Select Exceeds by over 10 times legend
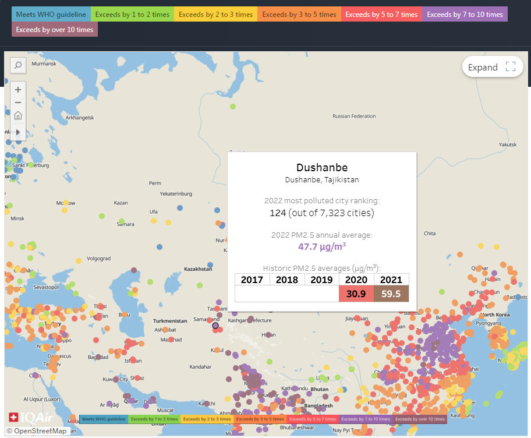 coord(55,29)
